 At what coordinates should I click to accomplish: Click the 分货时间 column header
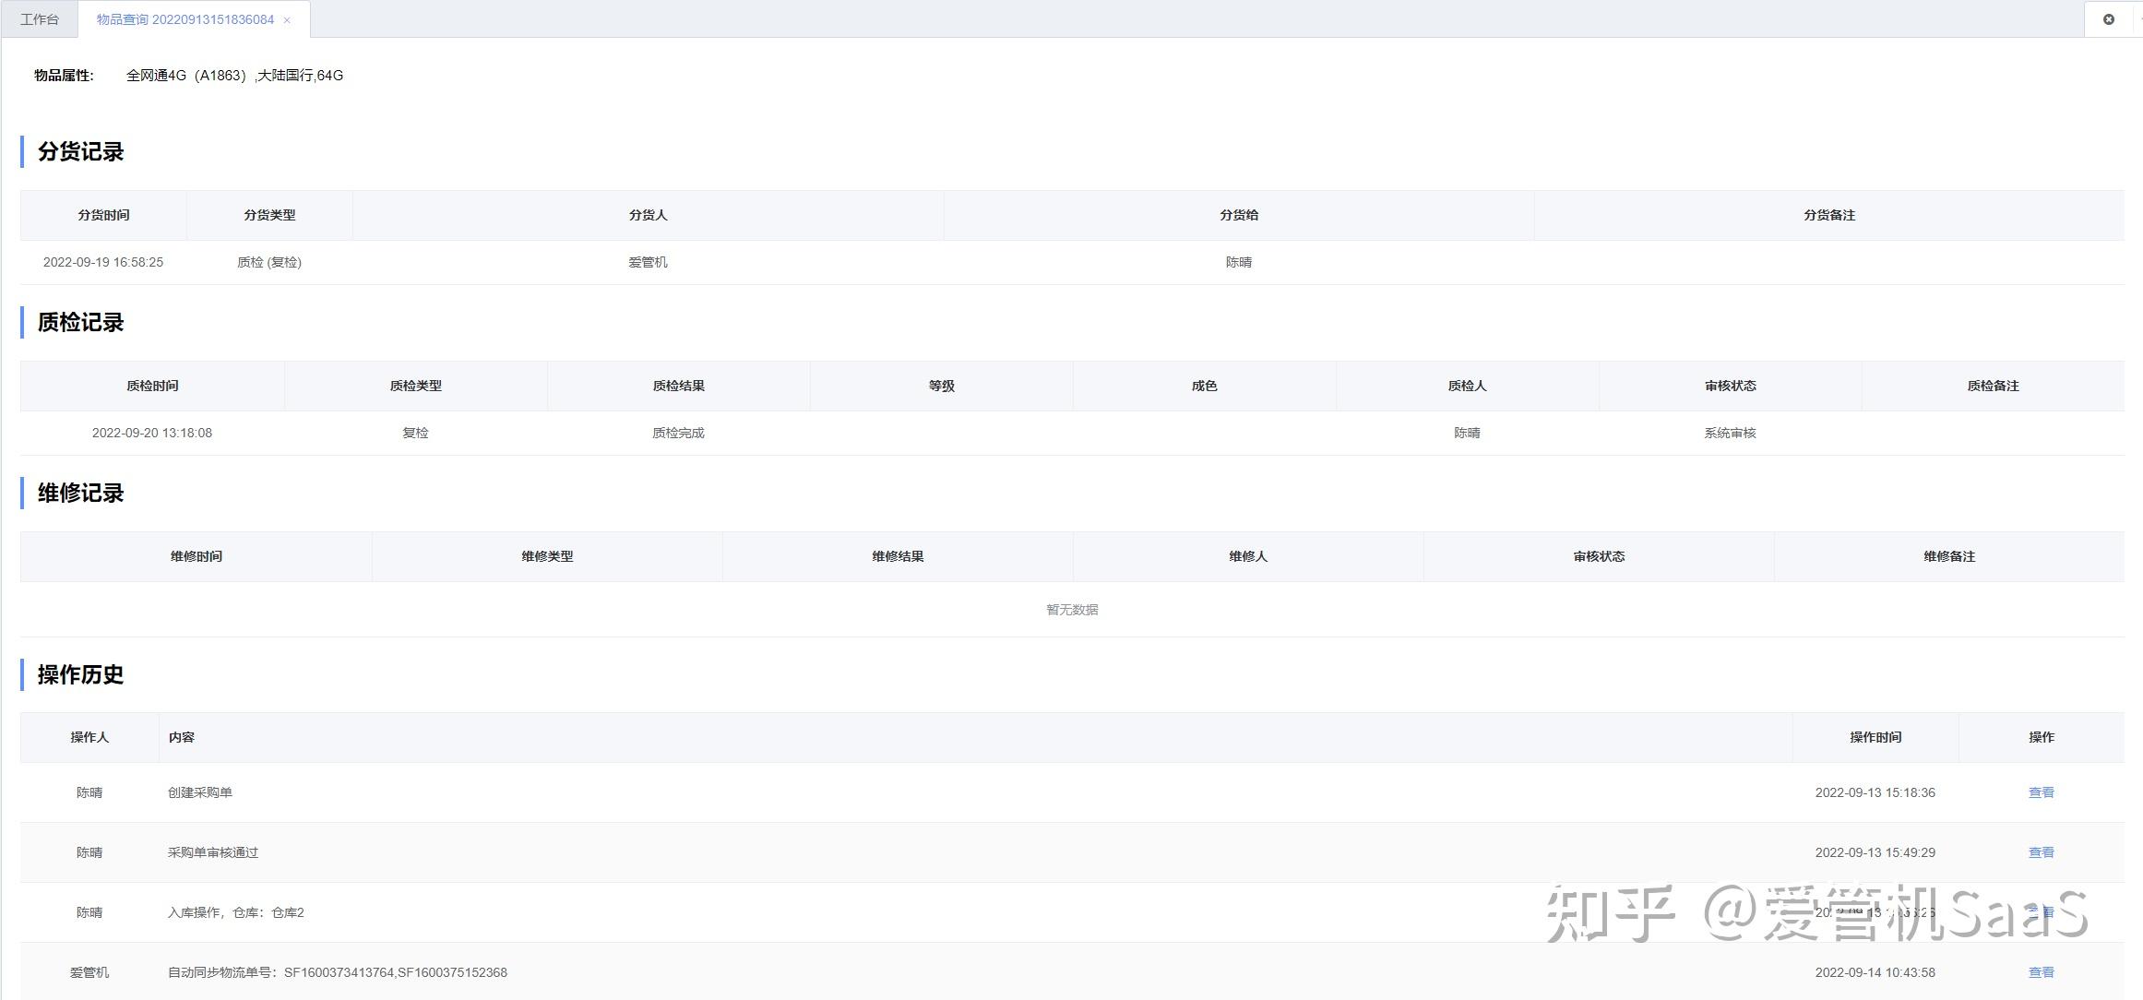click(103, 215)
